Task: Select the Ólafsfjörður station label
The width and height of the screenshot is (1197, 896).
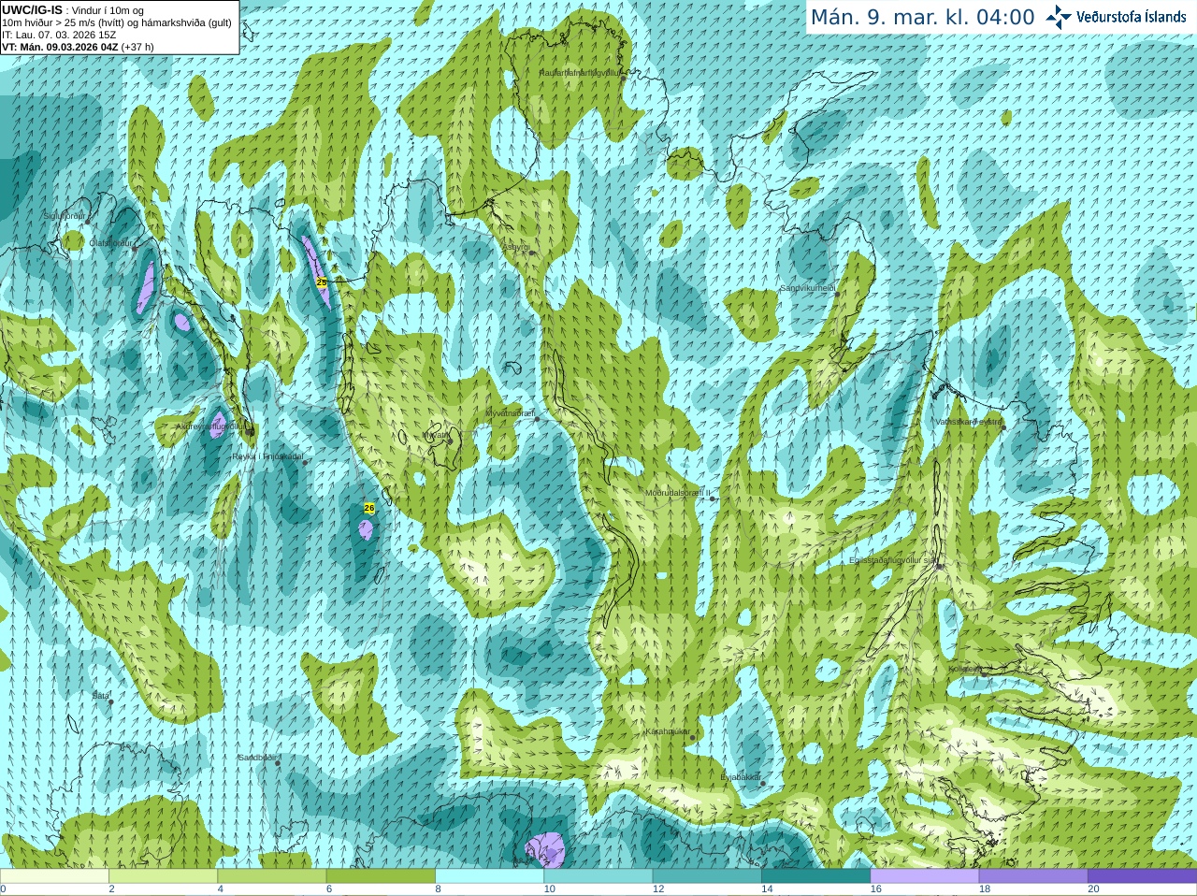Action: [x=110, y=243]
